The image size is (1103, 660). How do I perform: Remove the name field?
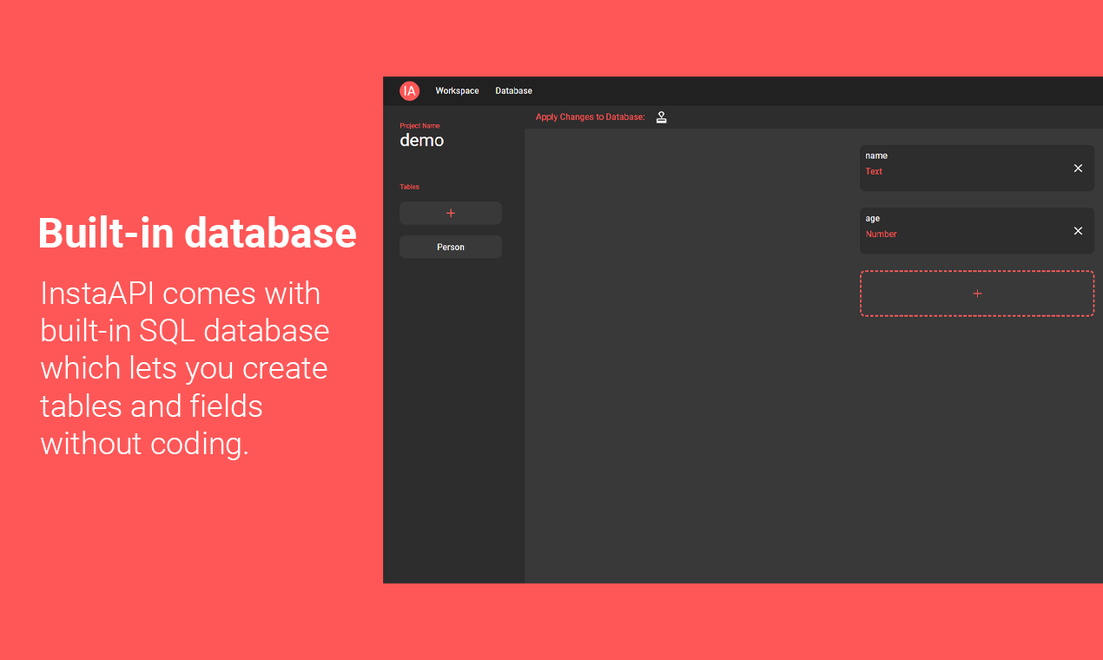[x=1078, y=168]
